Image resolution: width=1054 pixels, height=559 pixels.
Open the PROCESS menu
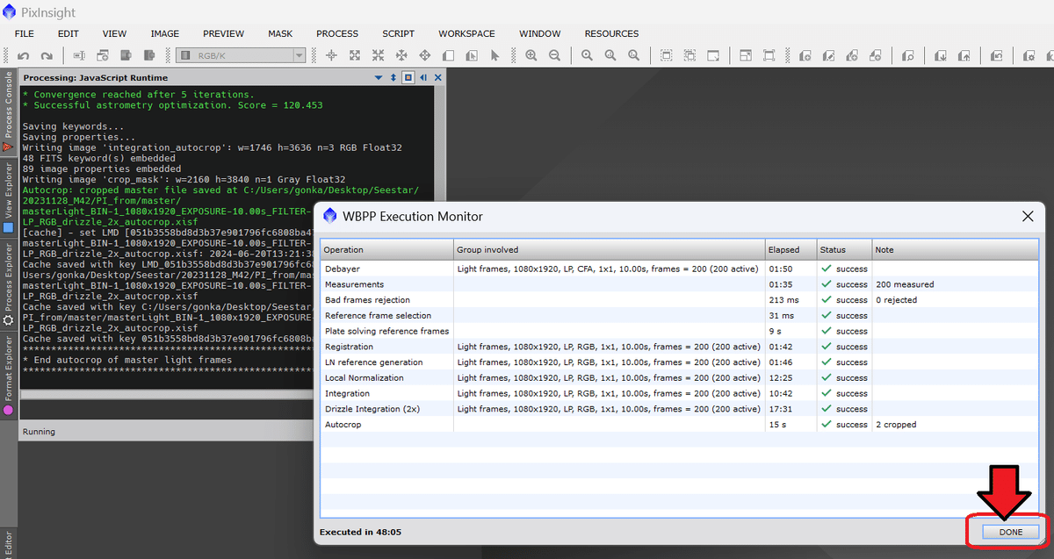click(337, 33)
